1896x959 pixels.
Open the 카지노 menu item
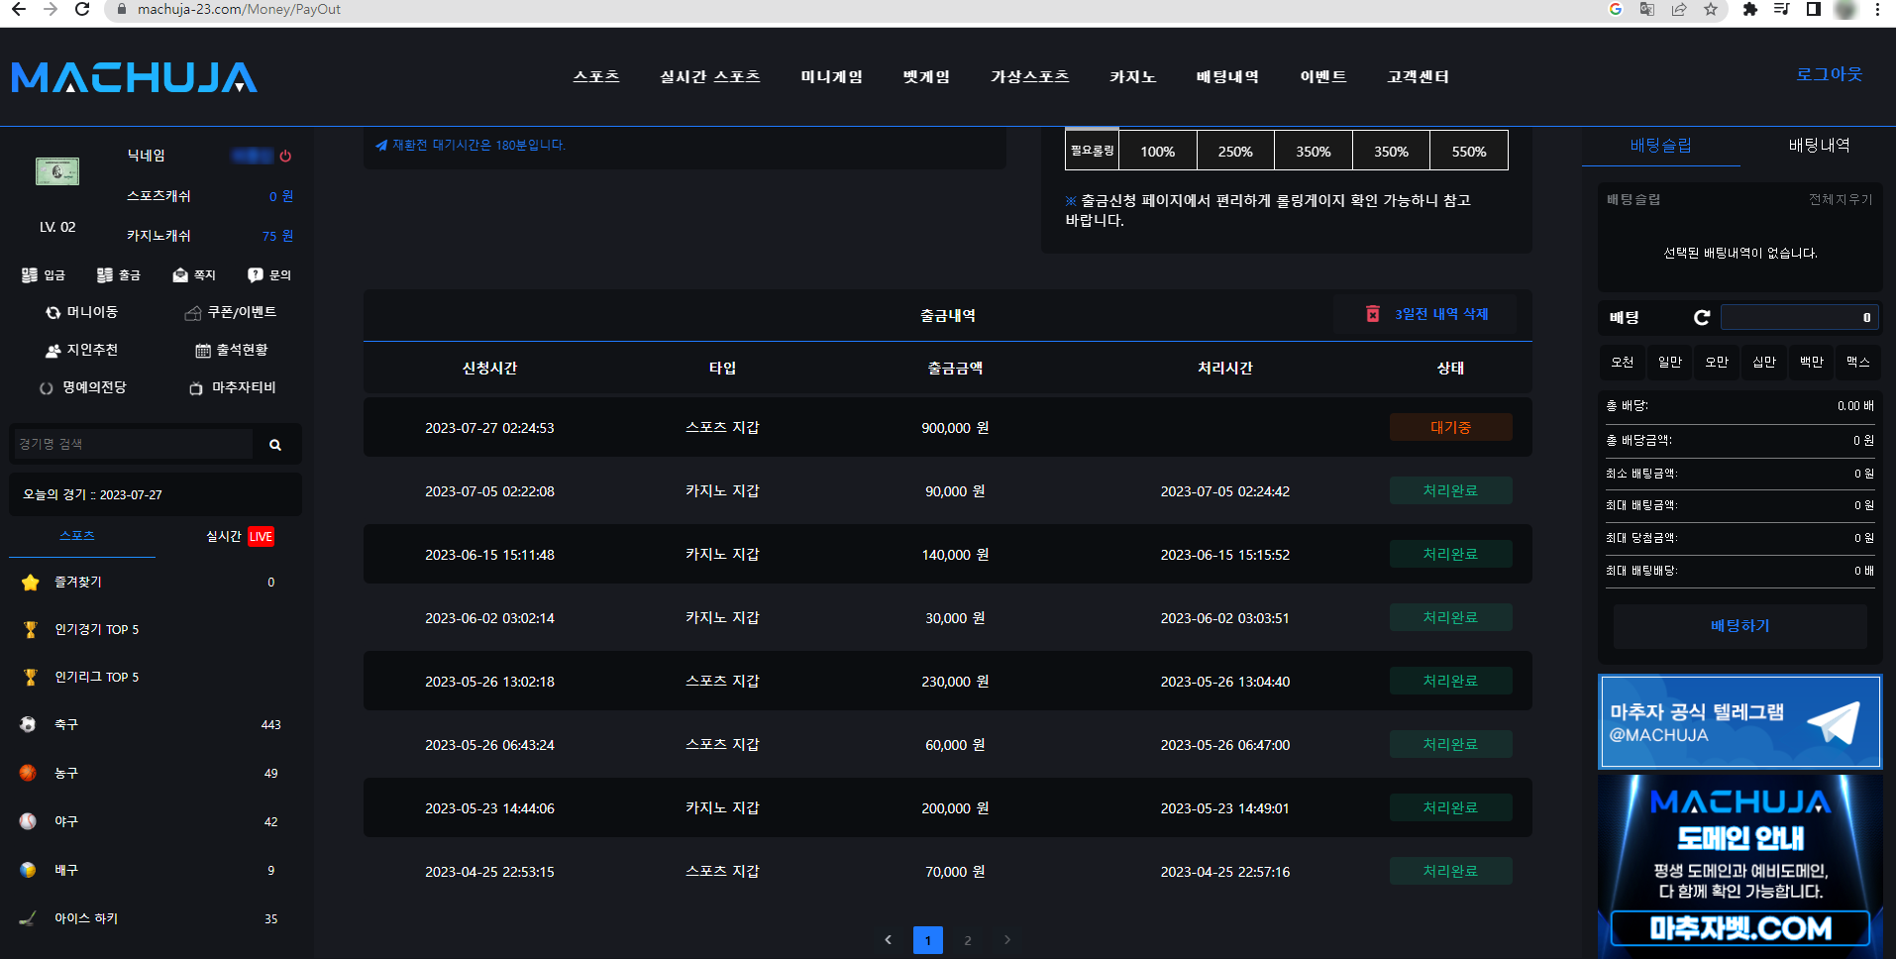[x=1132, y=76]
